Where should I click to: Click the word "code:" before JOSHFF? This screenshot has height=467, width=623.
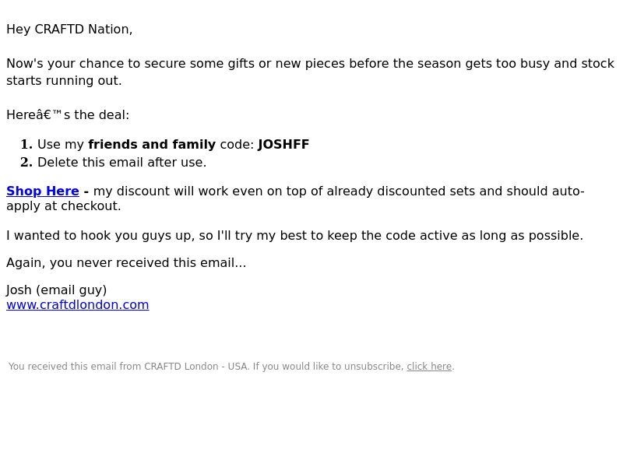click(237, 144)
